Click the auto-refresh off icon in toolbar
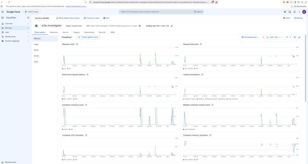Viewport: 308px width, 164px height. coord(295,37)
